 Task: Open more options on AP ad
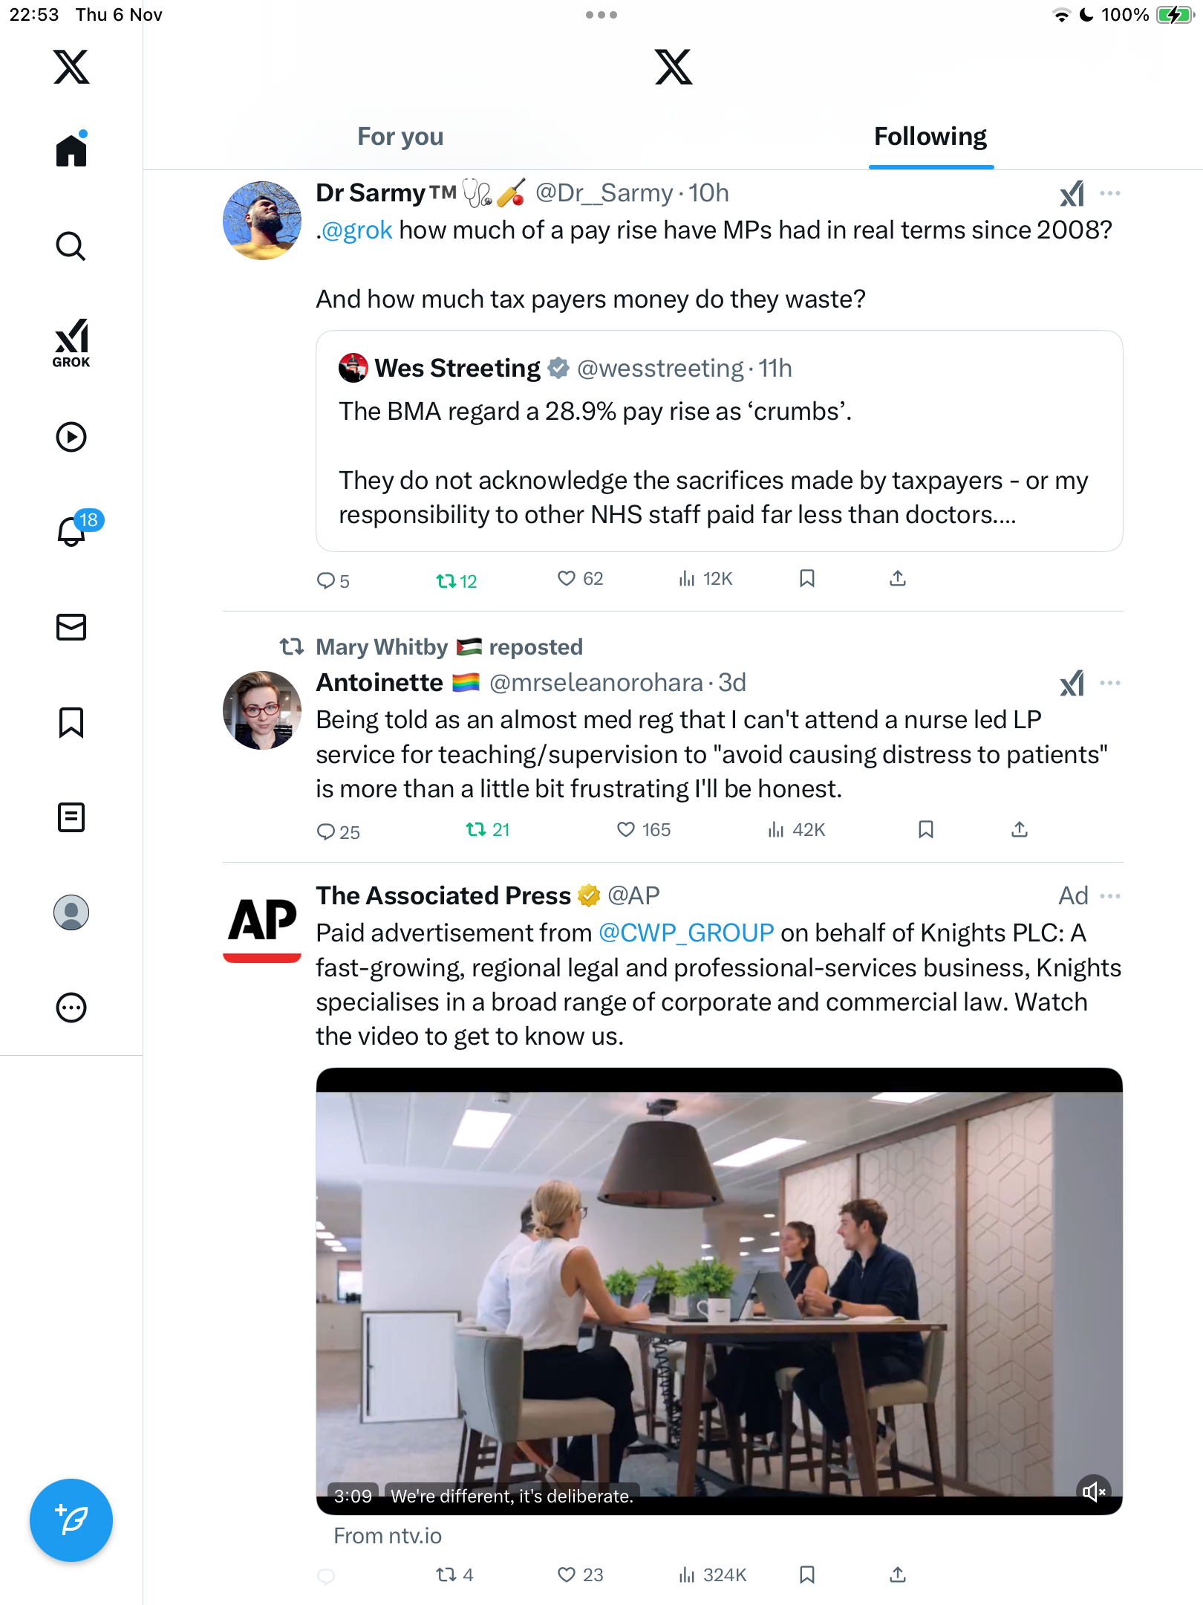tap(1110, 896)
